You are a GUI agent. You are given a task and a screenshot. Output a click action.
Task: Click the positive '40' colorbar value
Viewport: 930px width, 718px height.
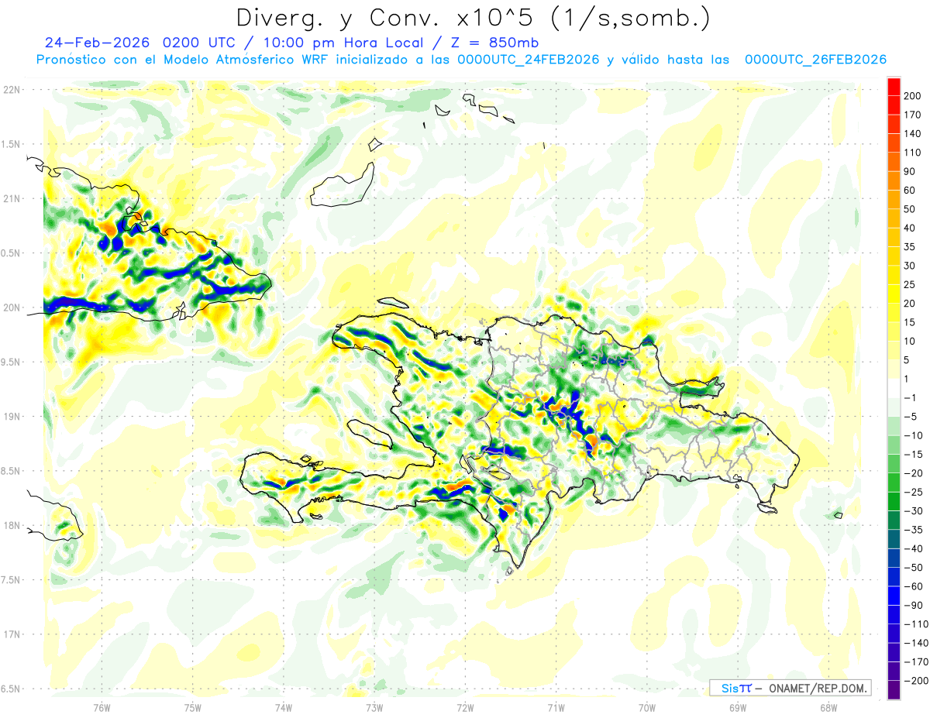[x=911, y=228]
